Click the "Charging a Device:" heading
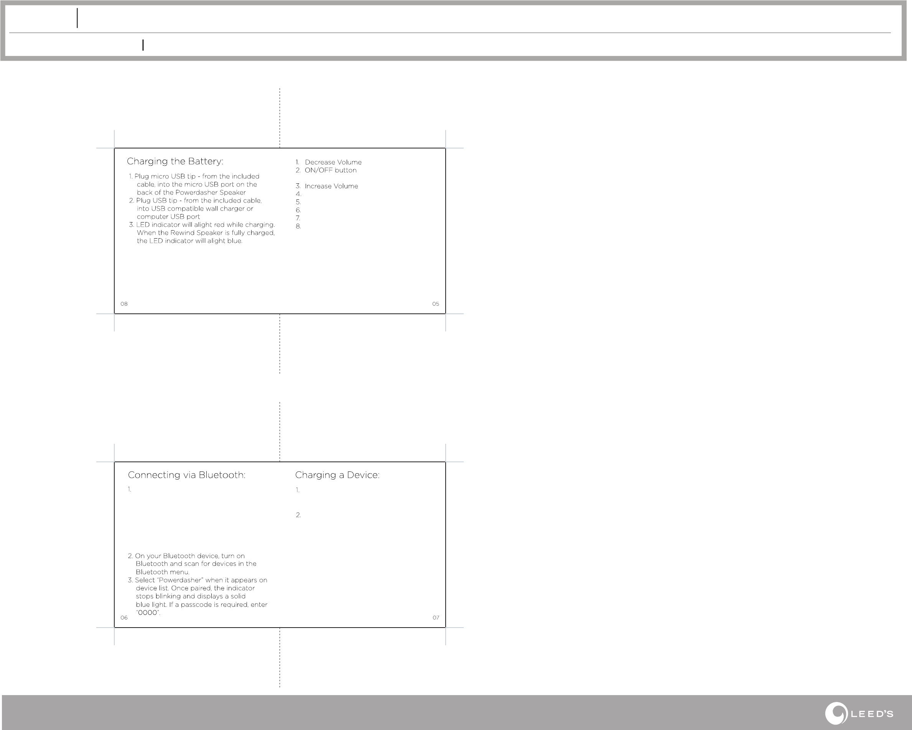Image resolution: width=912 pixels, height=730 pixels. click(x=337, y=475)
